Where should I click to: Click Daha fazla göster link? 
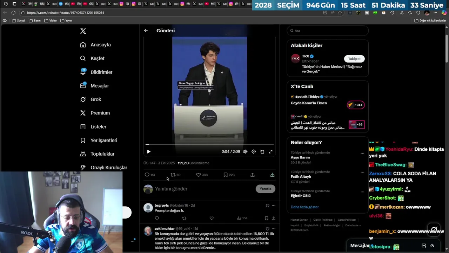(304, 207)
